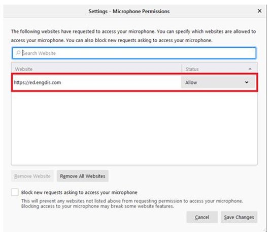Sort by the Website column header
The width and height of the screenshot is (273, 240).
pyautogui.click(x=96, y=69)
